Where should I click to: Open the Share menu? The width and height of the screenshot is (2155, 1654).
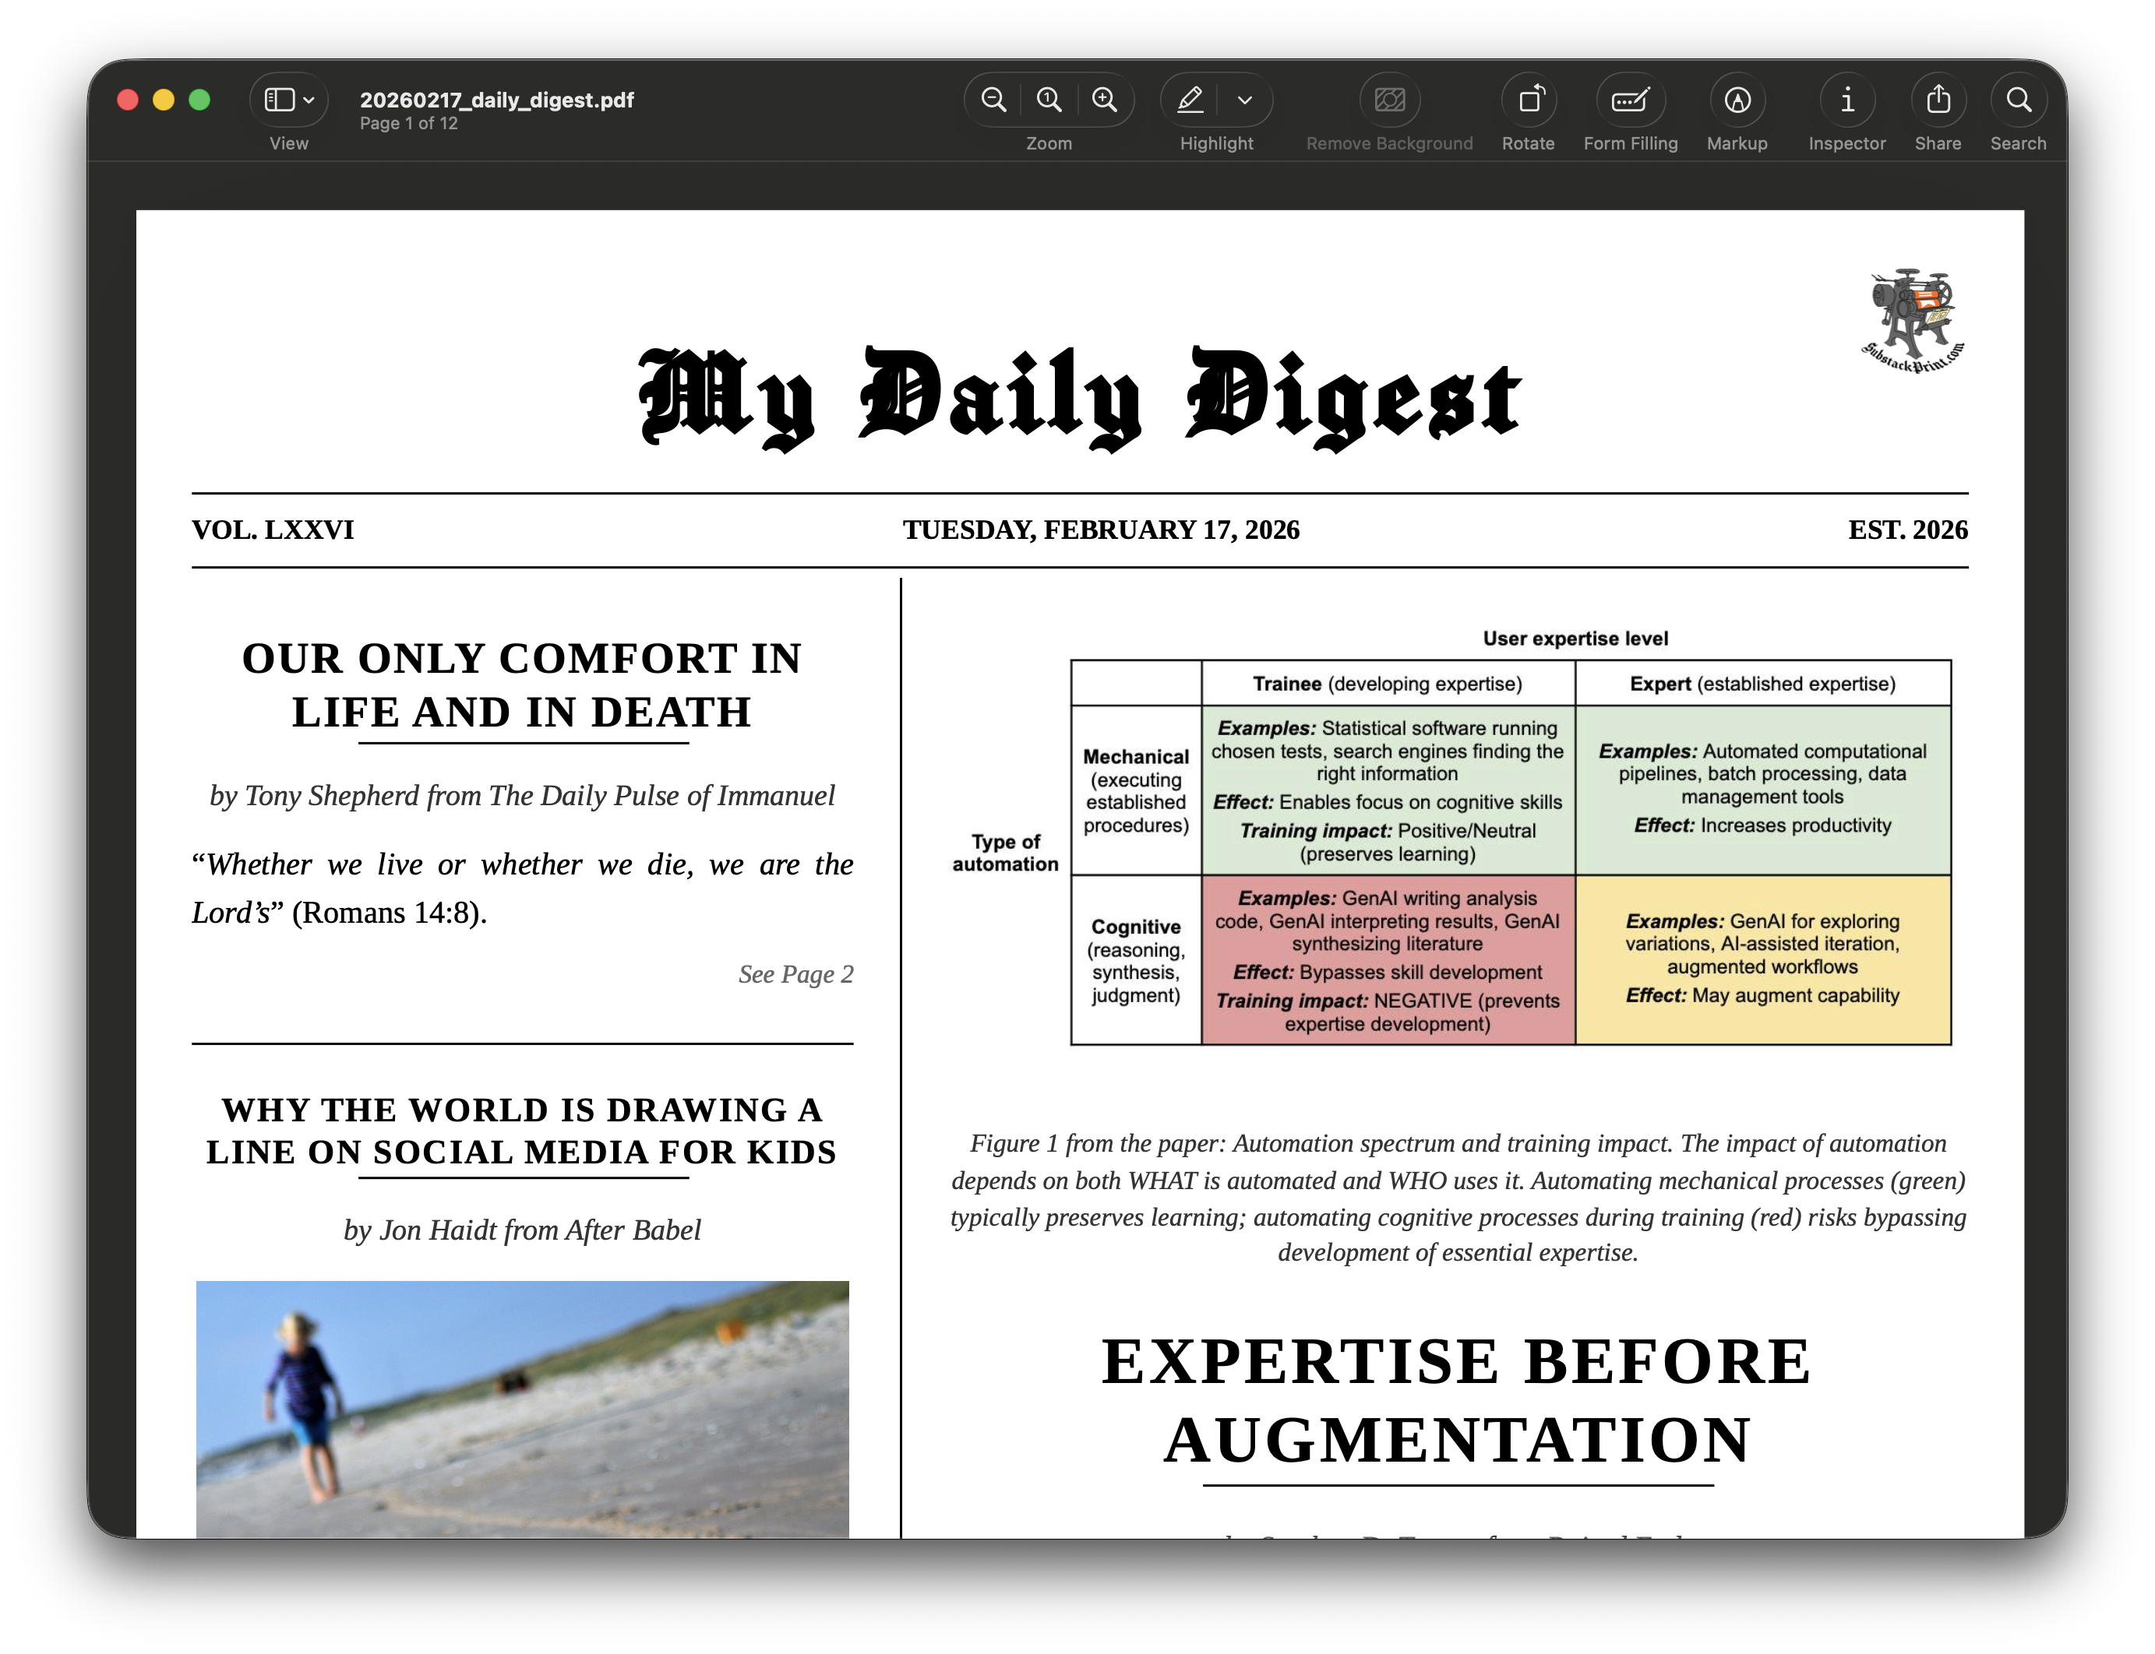point(1938,100)
